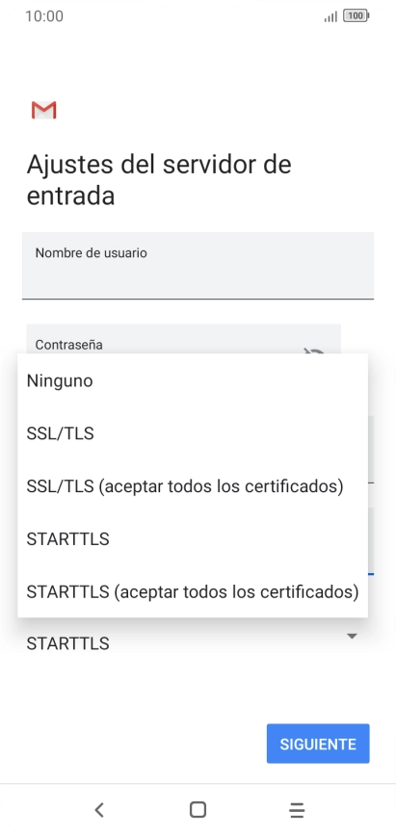Select STARTTLS (aceptar todos los certificados)

(193, 591)
